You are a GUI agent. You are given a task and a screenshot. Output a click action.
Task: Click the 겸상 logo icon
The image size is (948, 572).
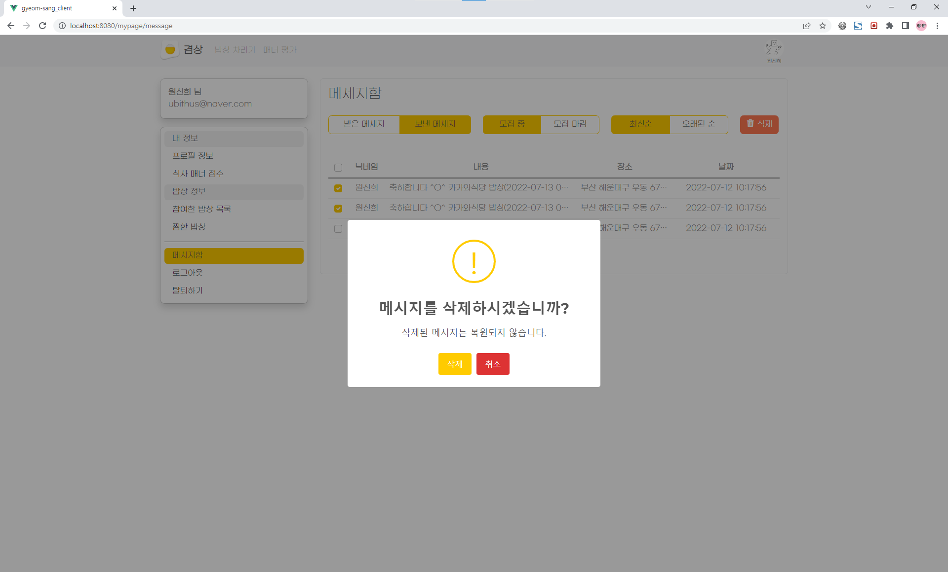[170, 50]
